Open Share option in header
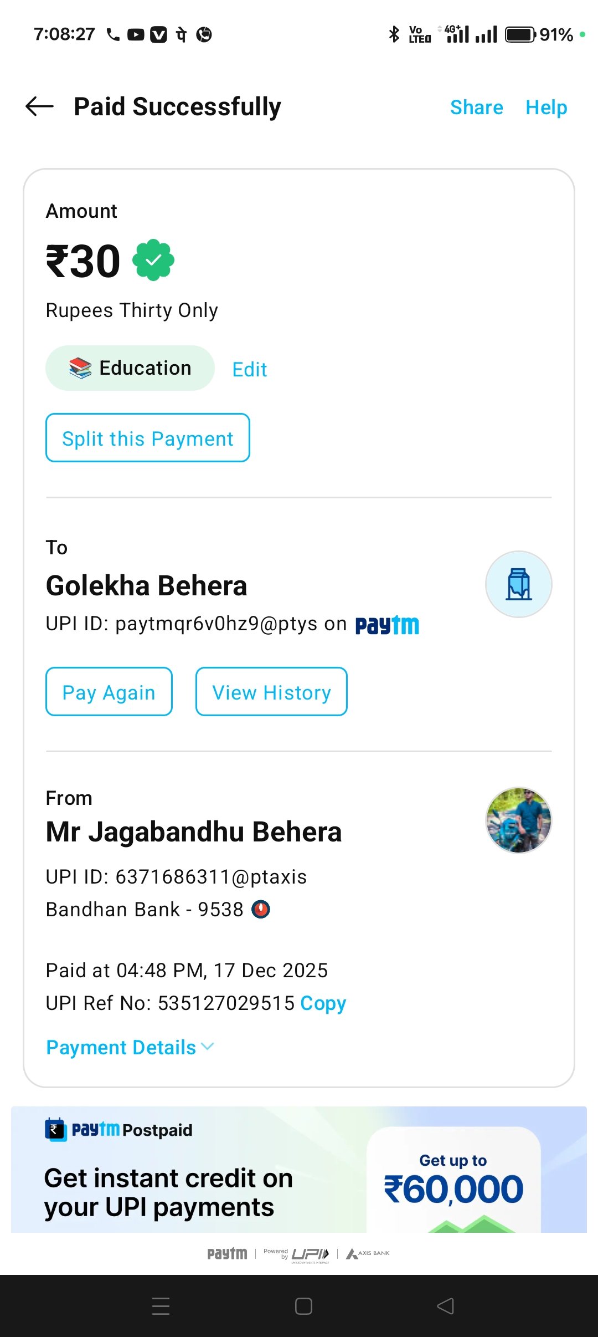 point(477,107)
